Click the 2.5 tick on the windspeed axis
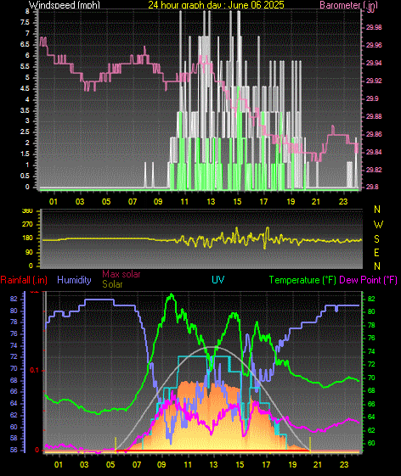 tap(25, 132)
